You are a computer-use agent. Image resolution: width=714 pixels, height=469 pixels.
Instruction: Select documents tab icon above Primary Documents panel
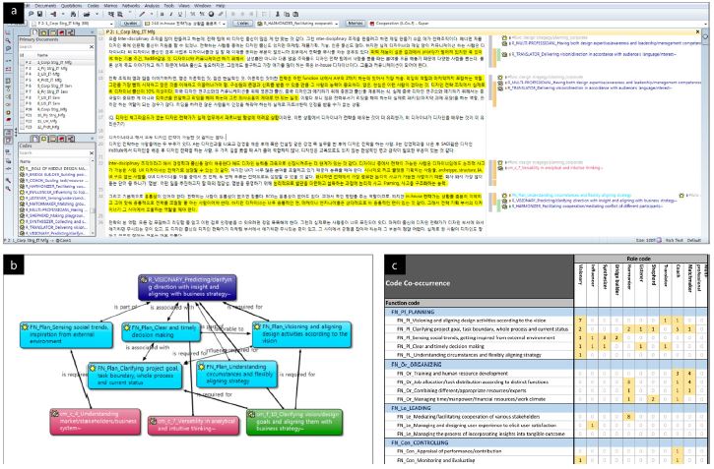(x=34, y=32)
